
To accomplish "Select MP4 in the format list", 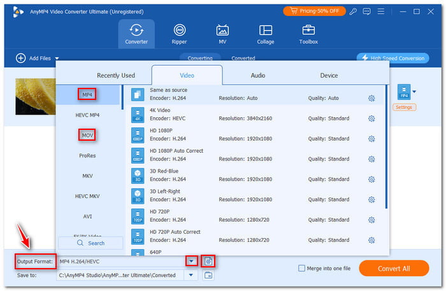I will coord(87,95).
